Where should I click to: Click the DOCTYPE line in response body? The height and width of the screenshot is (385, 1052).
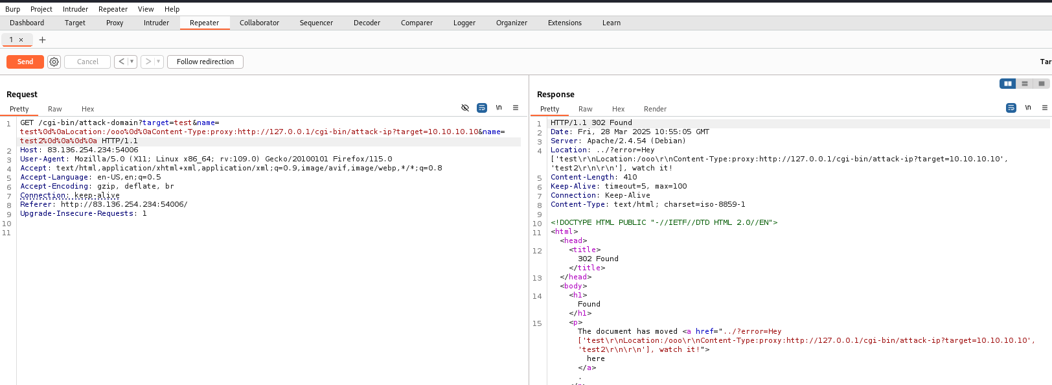664,222
